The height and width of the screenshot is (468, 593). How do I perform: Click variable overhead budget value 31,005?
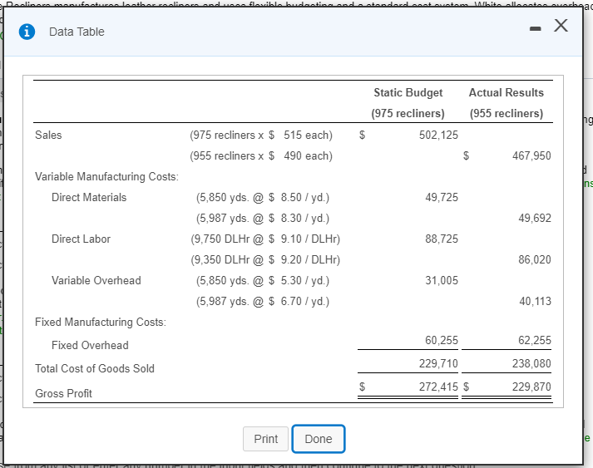[442, 280]
